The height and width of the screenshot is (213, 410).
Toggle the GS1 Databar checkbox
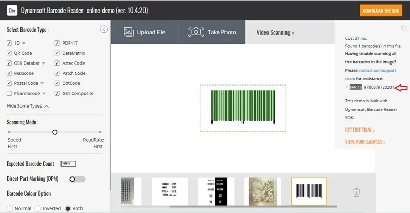[x=9, y=63]
